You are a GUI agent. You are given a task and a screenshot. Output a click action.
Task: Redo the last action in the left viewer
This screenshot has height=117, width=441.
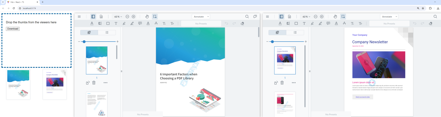coord(234,23)
